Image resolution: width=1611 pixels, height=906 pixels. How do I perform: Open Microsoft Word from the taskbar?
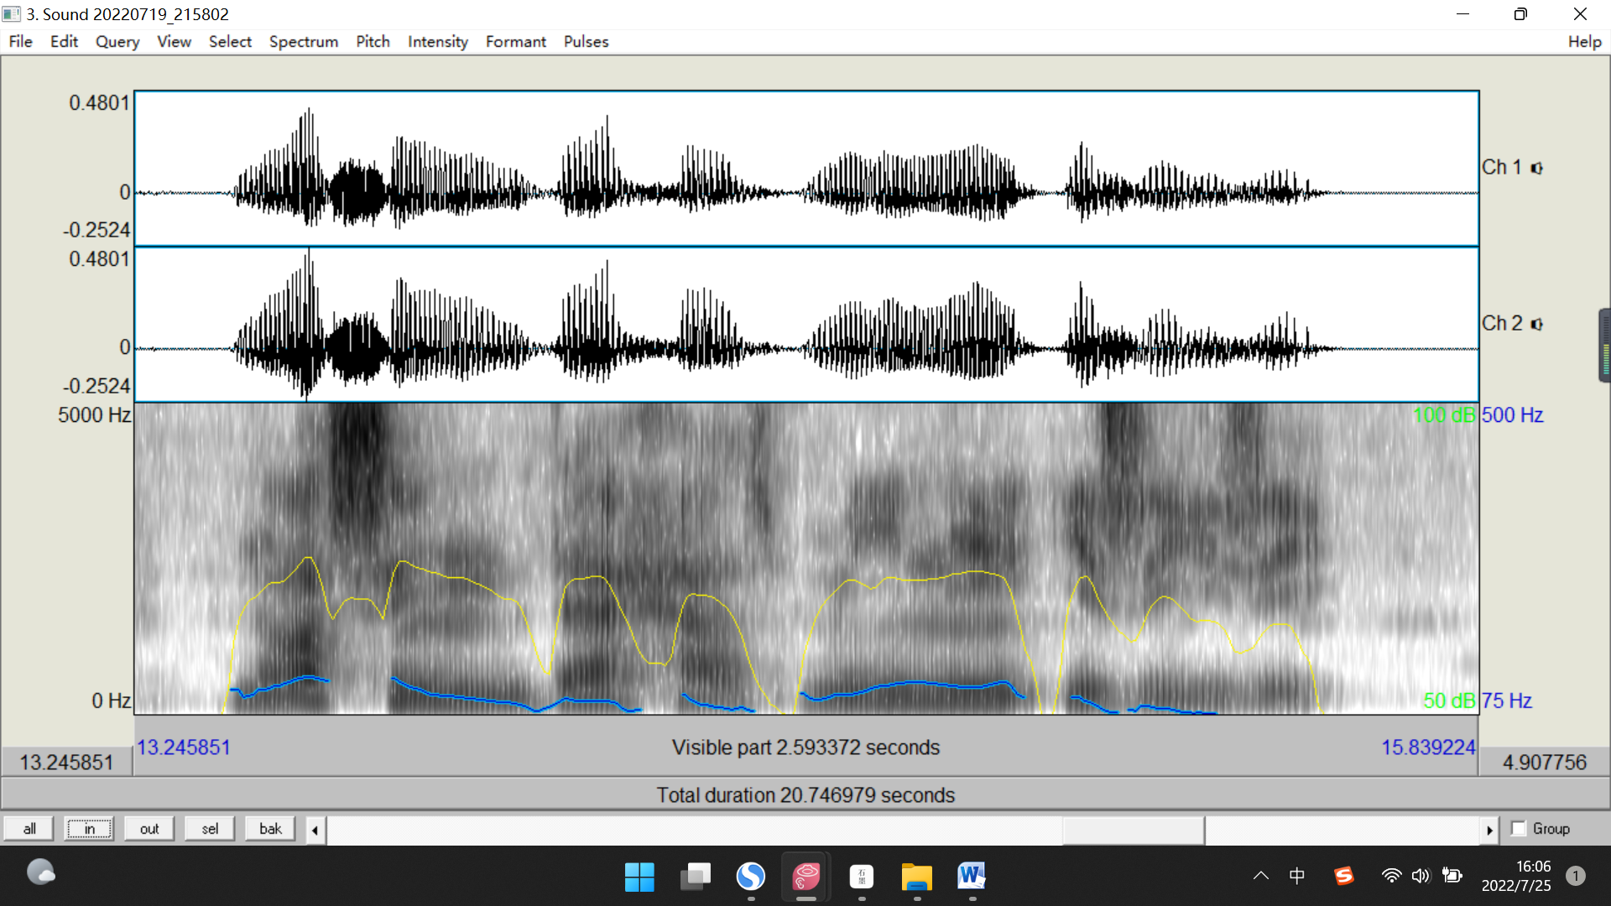(x=972, y=877)
